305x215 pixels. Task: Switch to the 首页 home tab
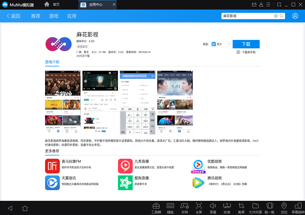pos(52,5)
